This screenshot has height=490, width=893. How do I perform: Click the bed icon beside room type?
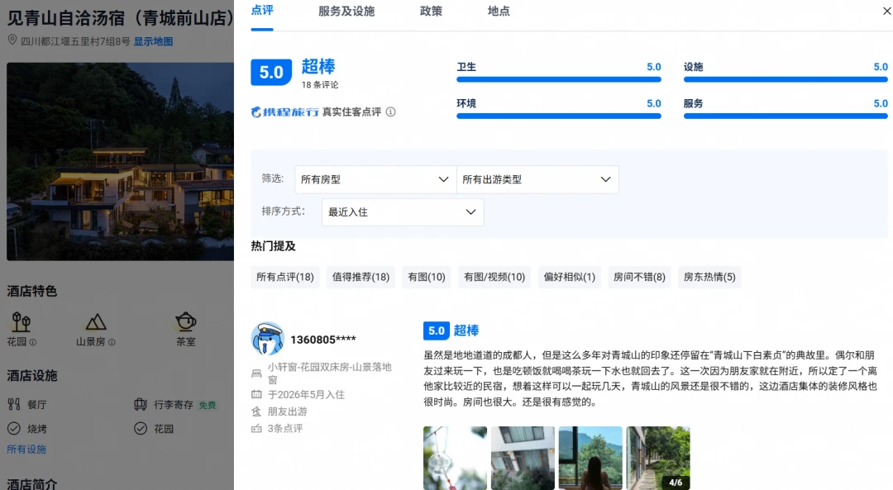coord(256,373)
